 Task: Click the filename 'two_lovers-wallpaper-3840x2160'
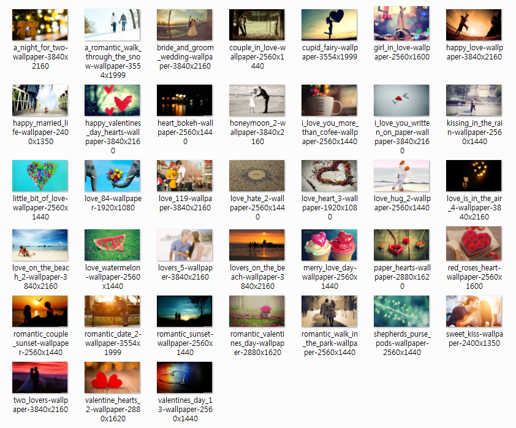click(x=40, y=405)
